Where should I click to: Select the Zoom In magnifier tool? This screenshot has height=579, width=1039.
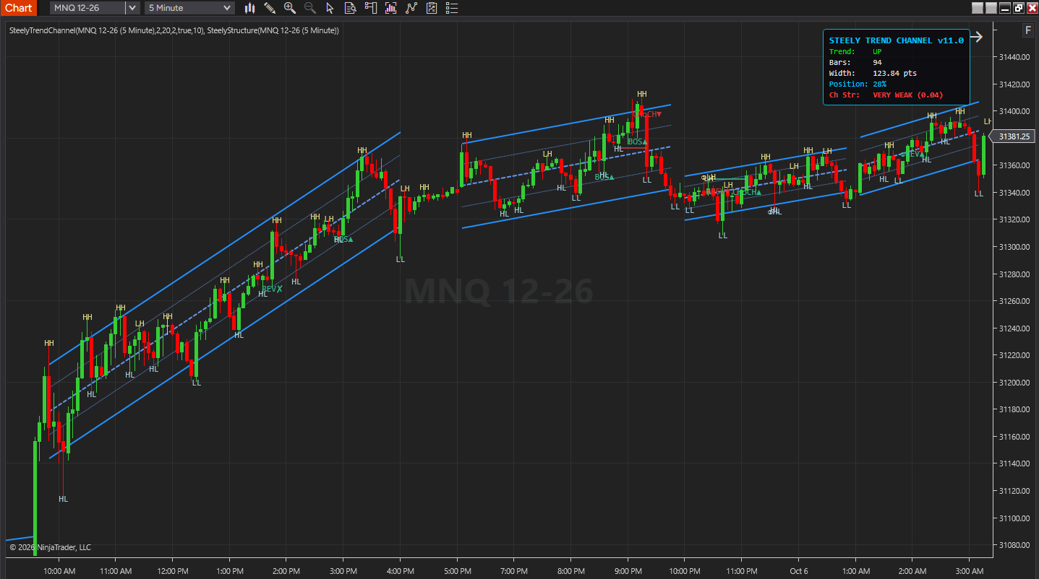(x=290, y=8)
